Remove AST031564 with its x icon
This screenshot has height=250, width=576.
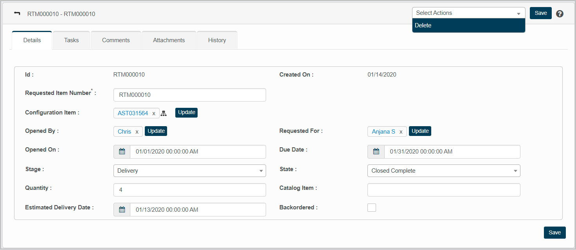click(154, 113)
